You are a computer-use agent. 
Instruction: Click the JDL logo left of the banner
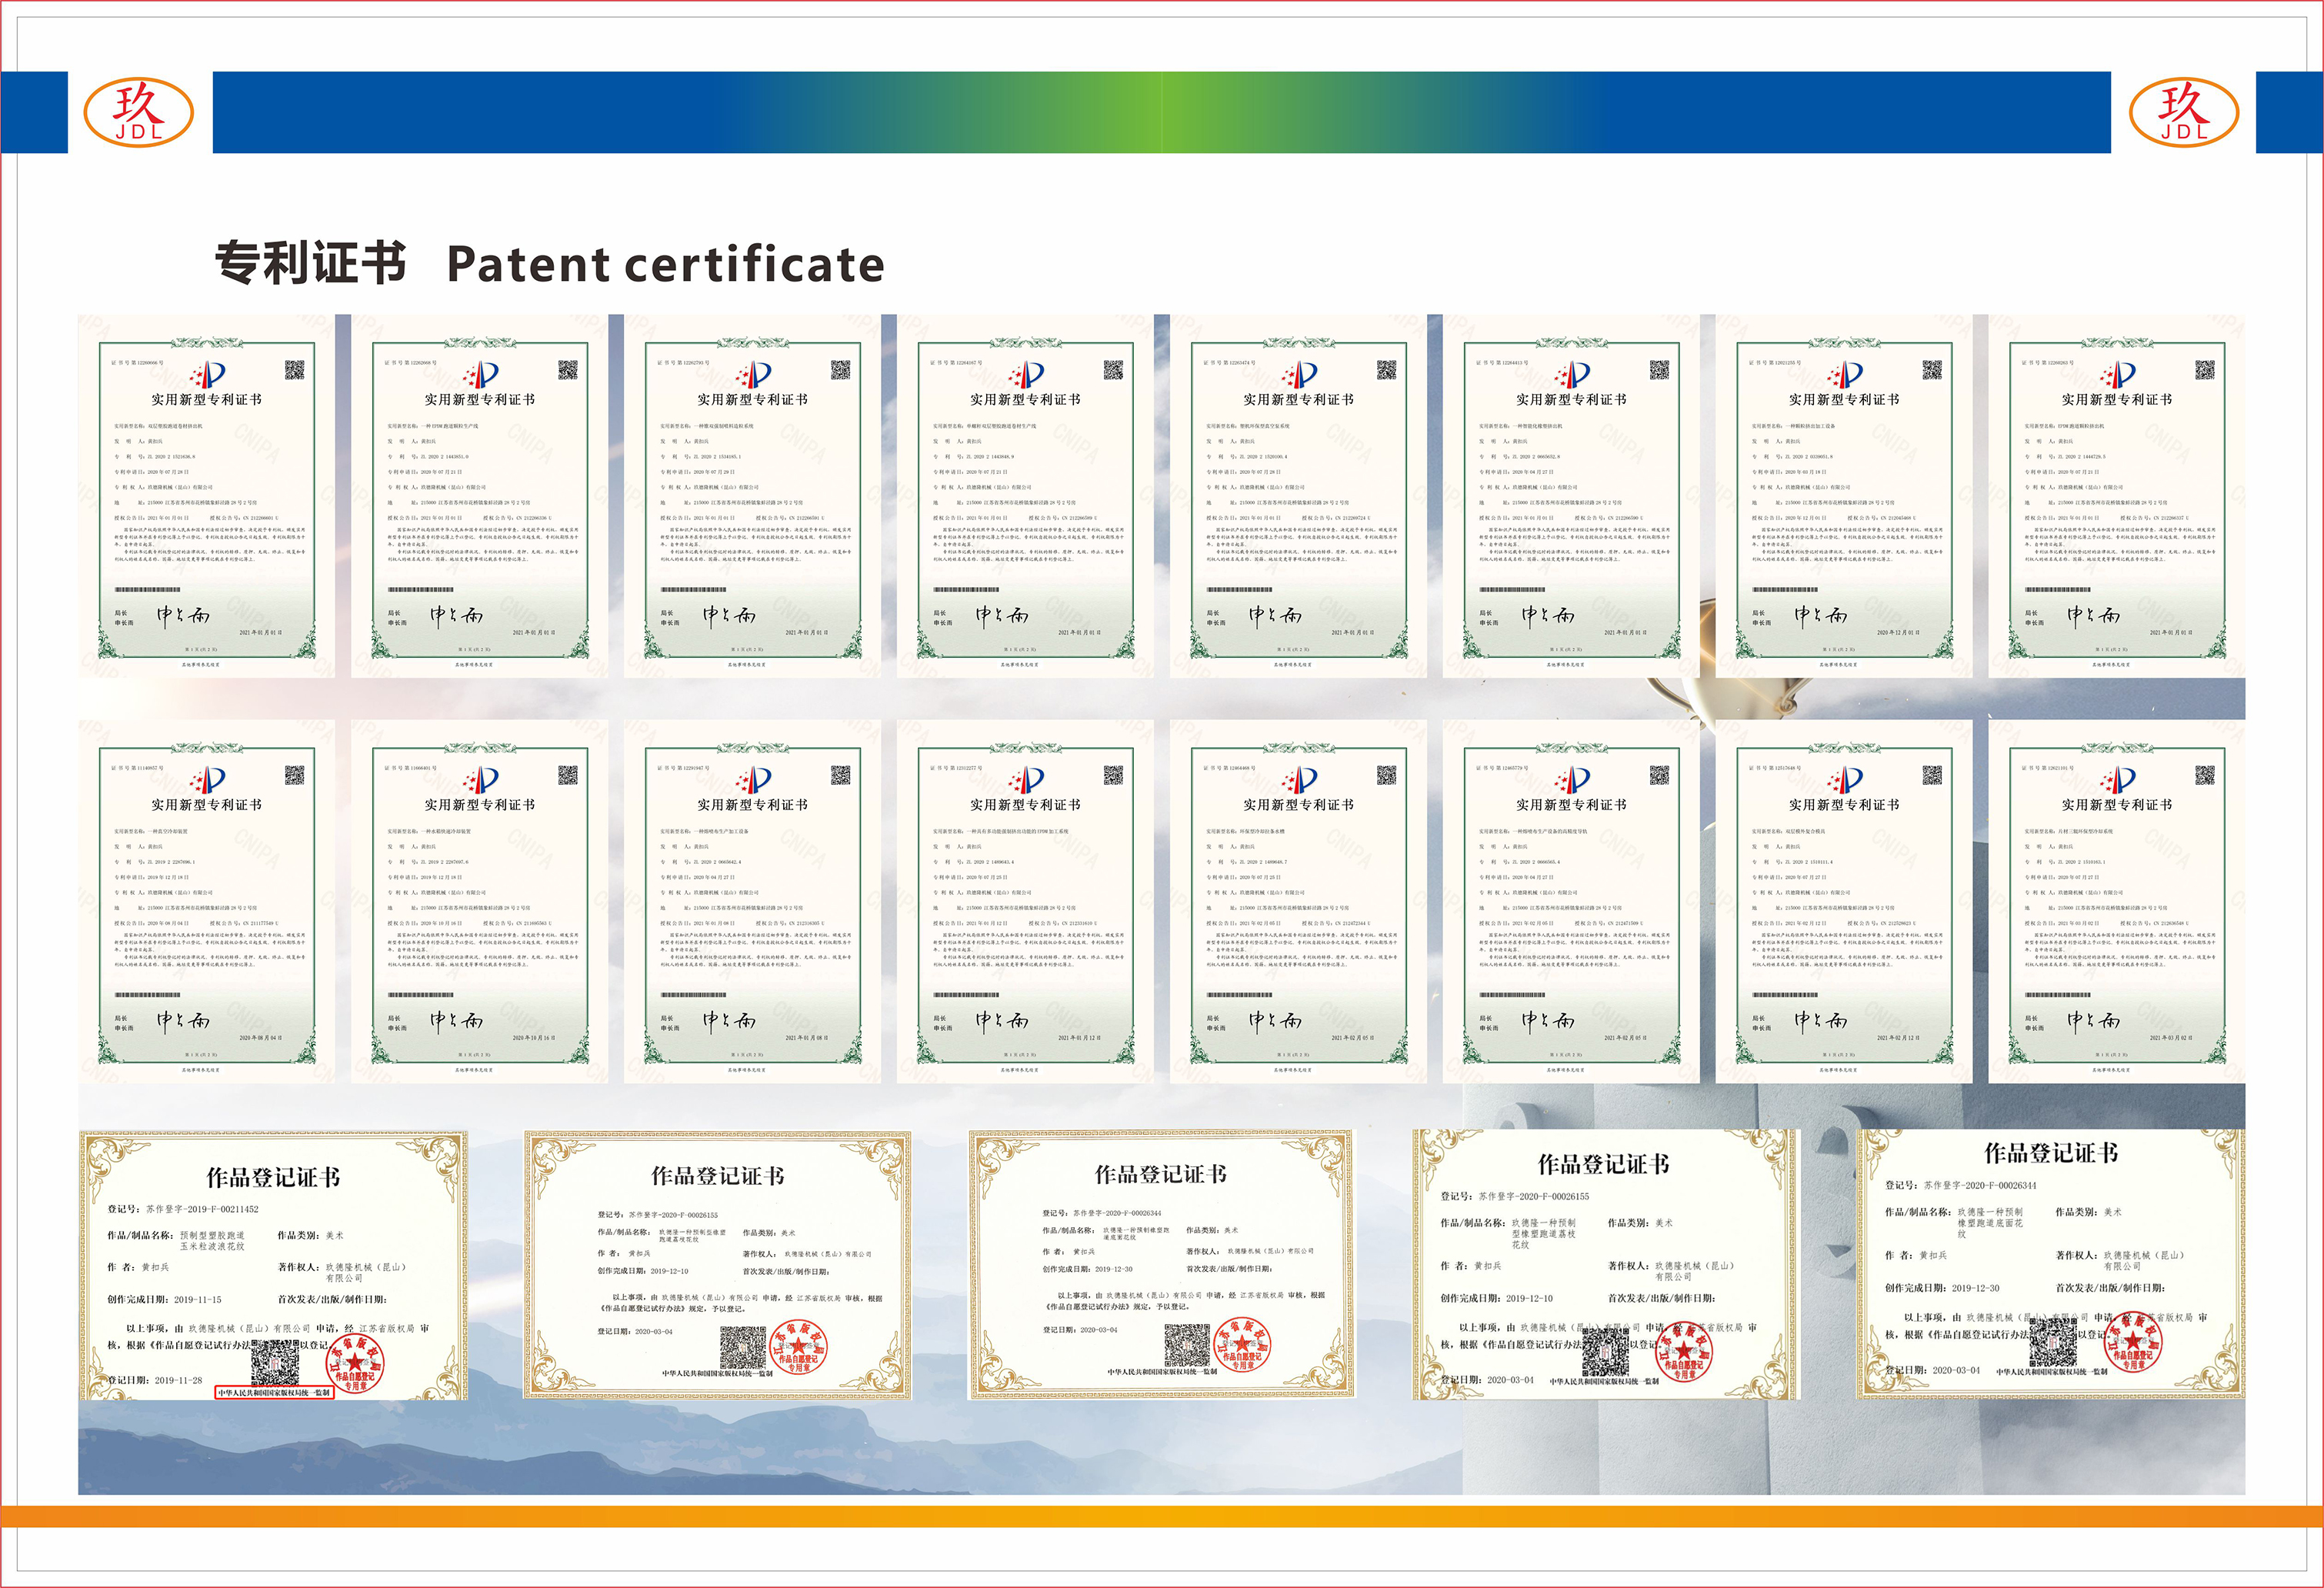[x=138, y=112]
